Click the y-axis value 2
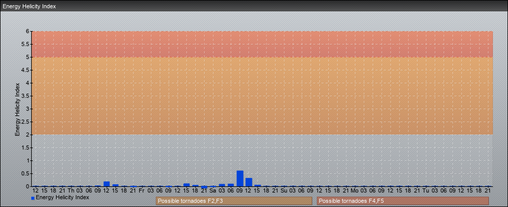The width and height of the screenshot is (508, 207). [x=28, y=135]
